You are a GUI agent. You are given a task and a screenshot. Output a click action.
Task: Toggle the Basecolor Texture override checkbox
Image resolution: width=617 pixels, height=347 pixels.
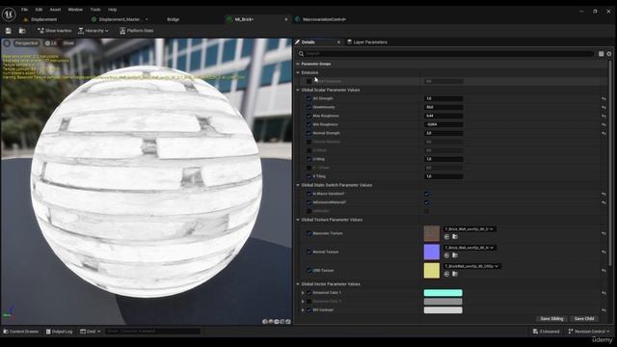(x=308, y=233)
